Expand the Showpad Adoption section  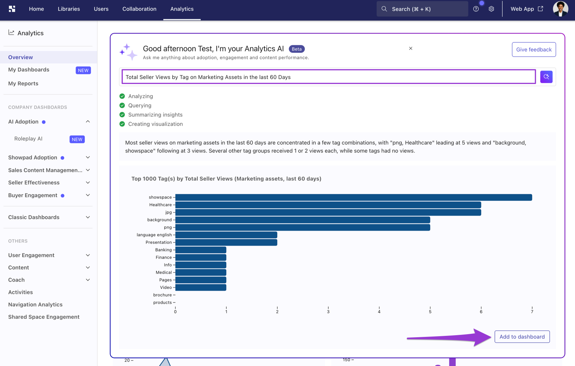(88, 157)
